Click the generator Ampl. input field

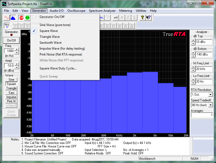[x=9, y=66]
